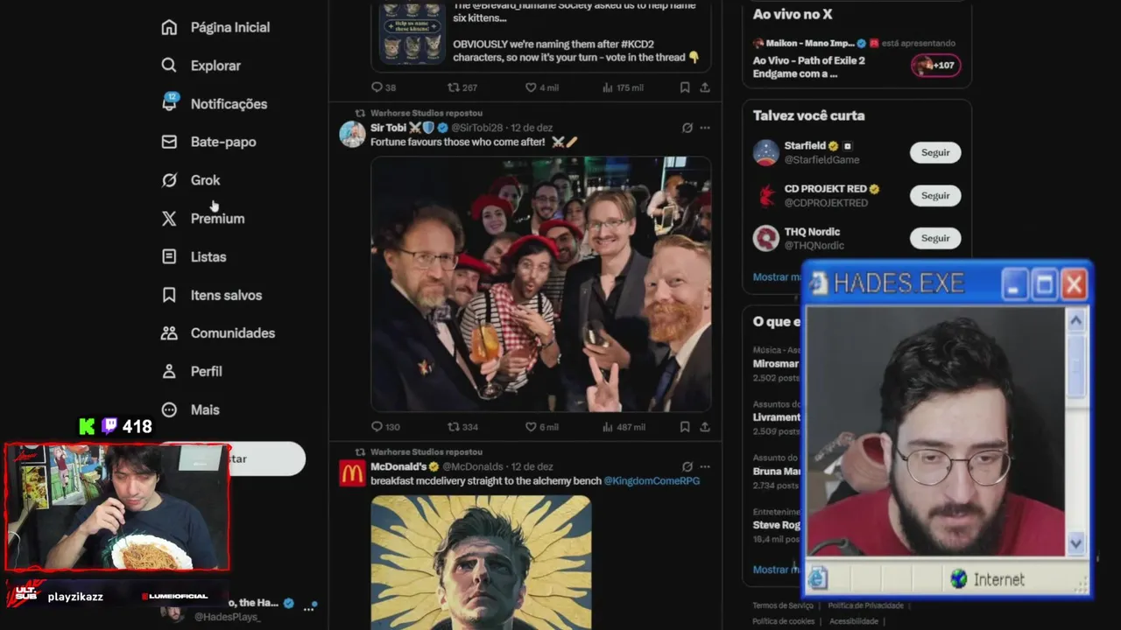Screen dimensions: 1121x630
Task: Join live listeners +107 badge
Action: (x=935, y=66)
